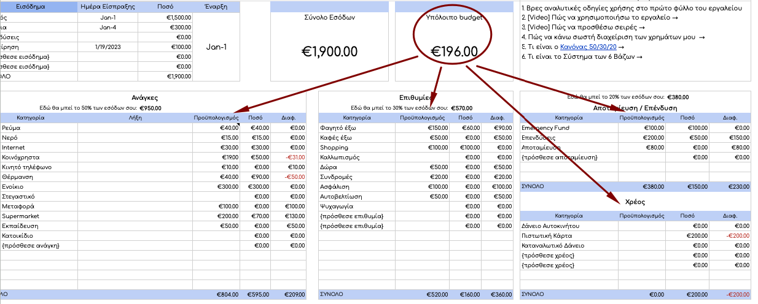
Task: Click the Ενοίκιο row label
Action: point(12,186)
